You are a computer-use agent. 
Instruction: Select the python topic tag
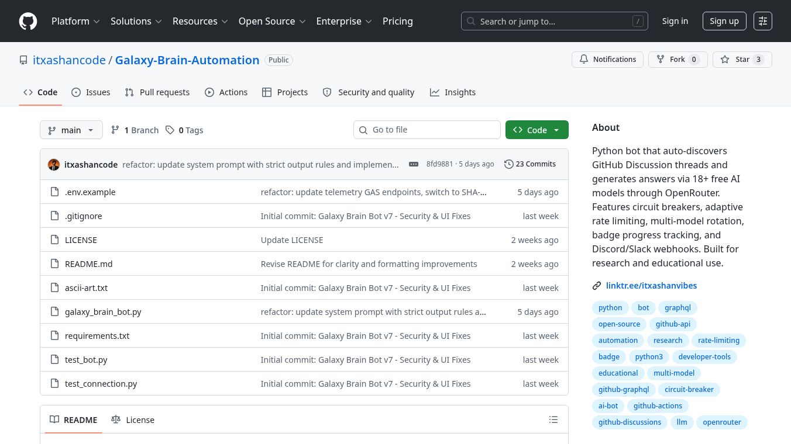point(610,308)
